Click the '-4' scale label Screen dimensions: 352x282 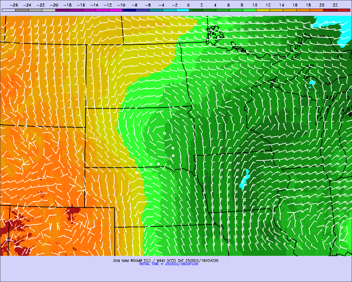(162, 5)
